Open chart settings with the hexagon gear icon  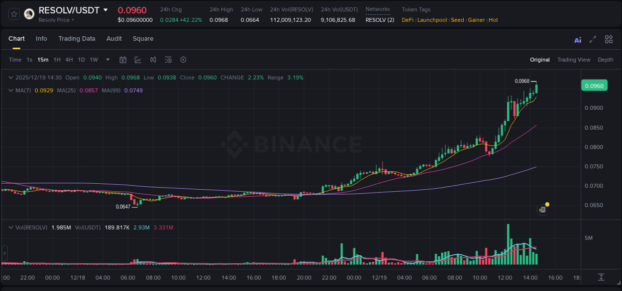(183, 60)
